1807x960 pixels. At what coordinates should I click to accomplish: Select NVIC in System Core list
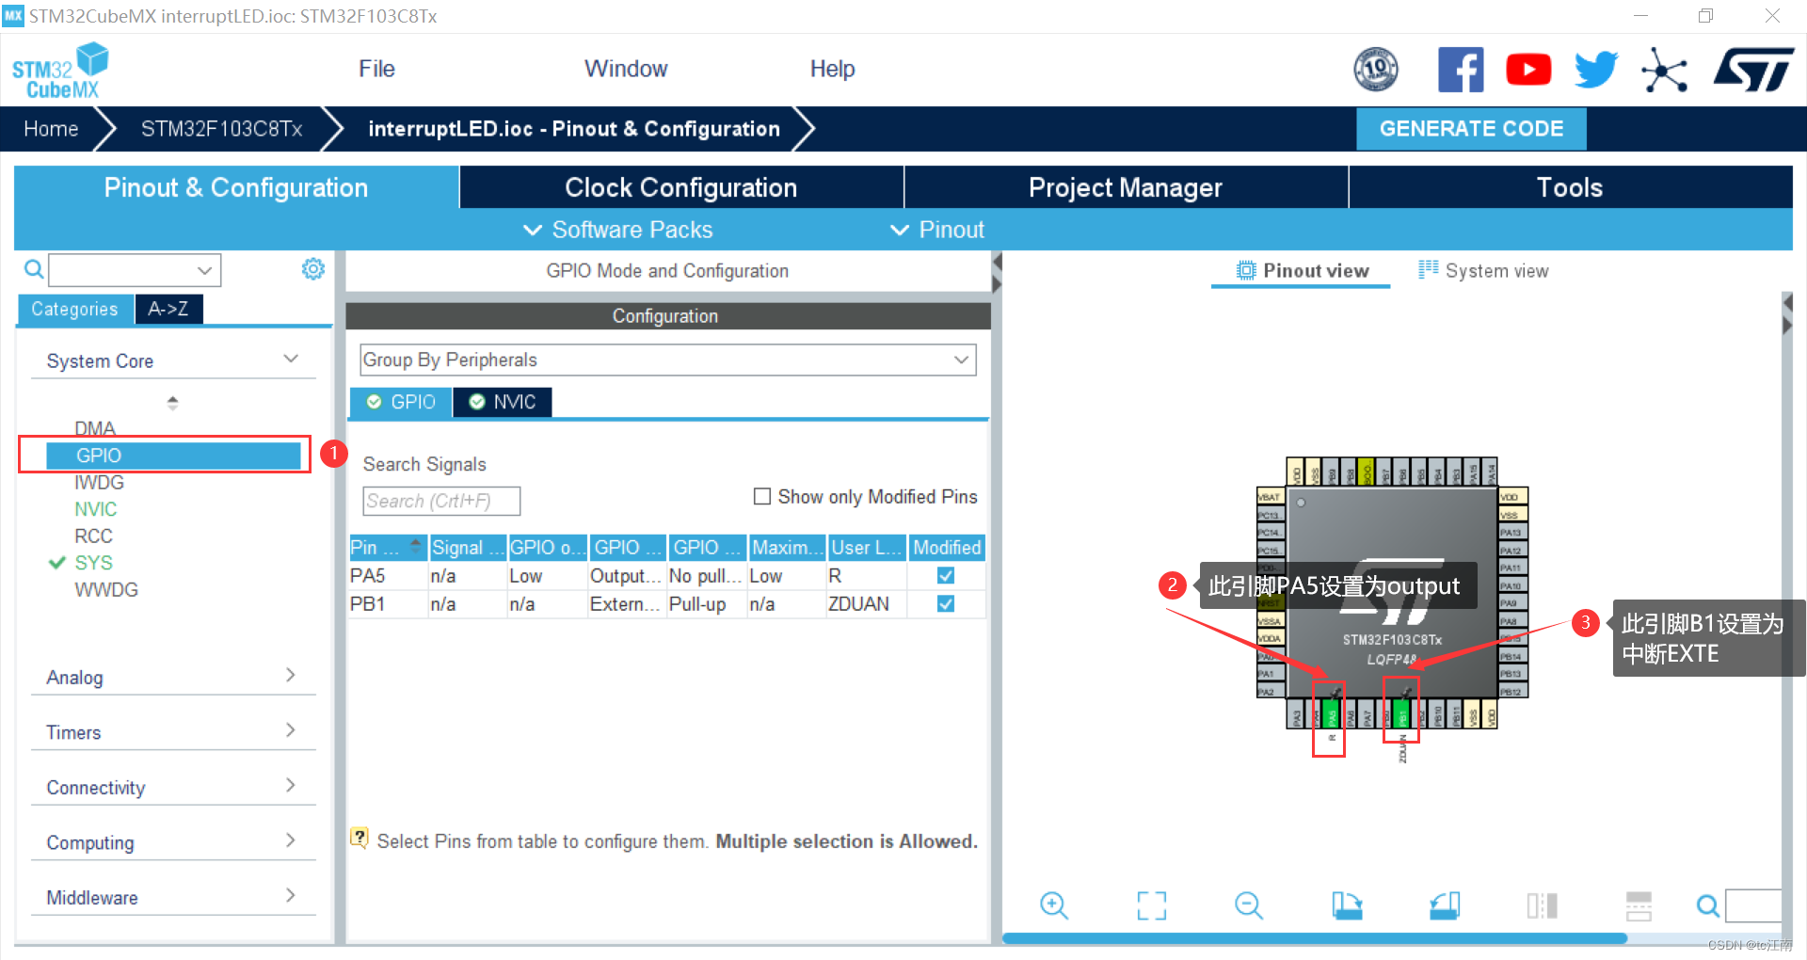[x=96, y=509]
